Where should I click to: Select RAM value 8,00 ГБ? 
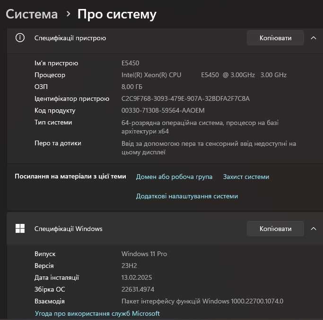coord(132,87)
